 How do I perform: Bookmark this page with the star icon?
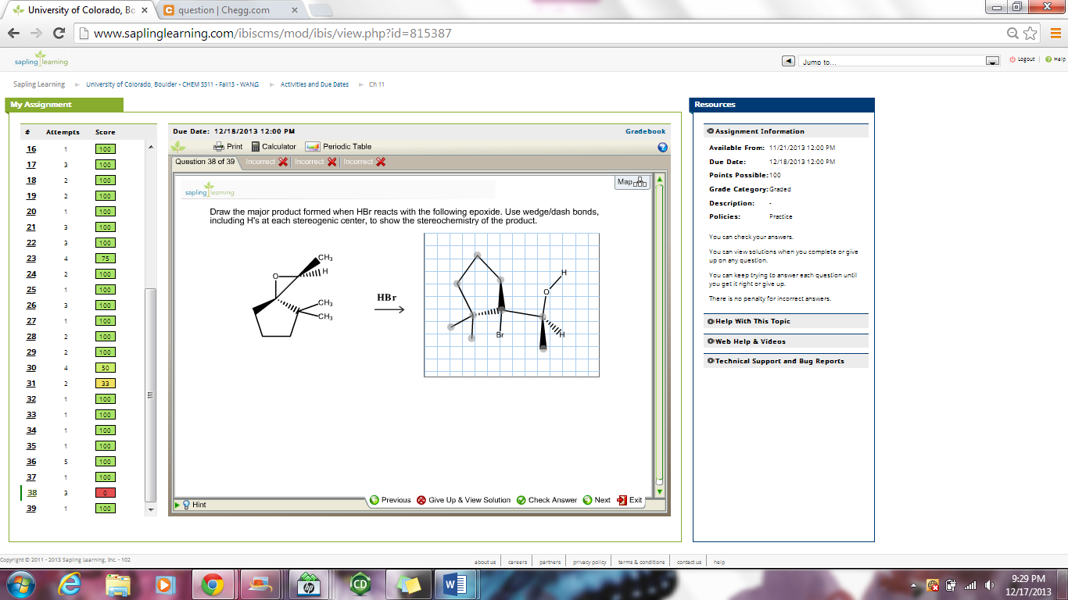1030,34
